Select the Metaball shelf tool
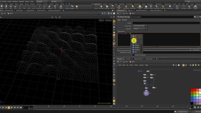The width and height of the screenshot is (201, 113). [72, 7]
